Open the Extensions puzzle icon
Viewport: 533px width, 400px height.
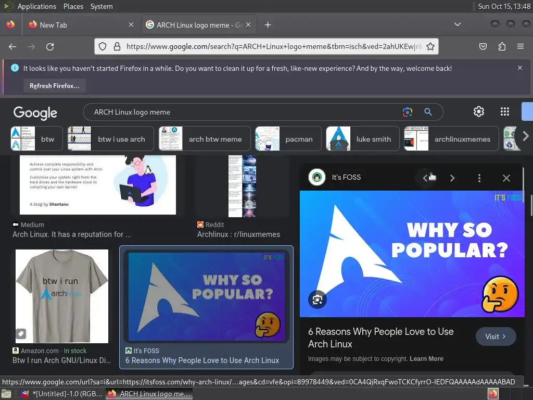click(502, 46)
